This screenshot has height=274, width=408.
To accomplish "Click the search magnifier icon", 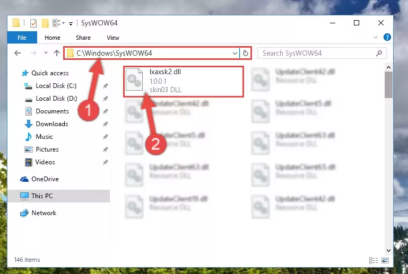I will pyautogui.click(x=379, y=54).
